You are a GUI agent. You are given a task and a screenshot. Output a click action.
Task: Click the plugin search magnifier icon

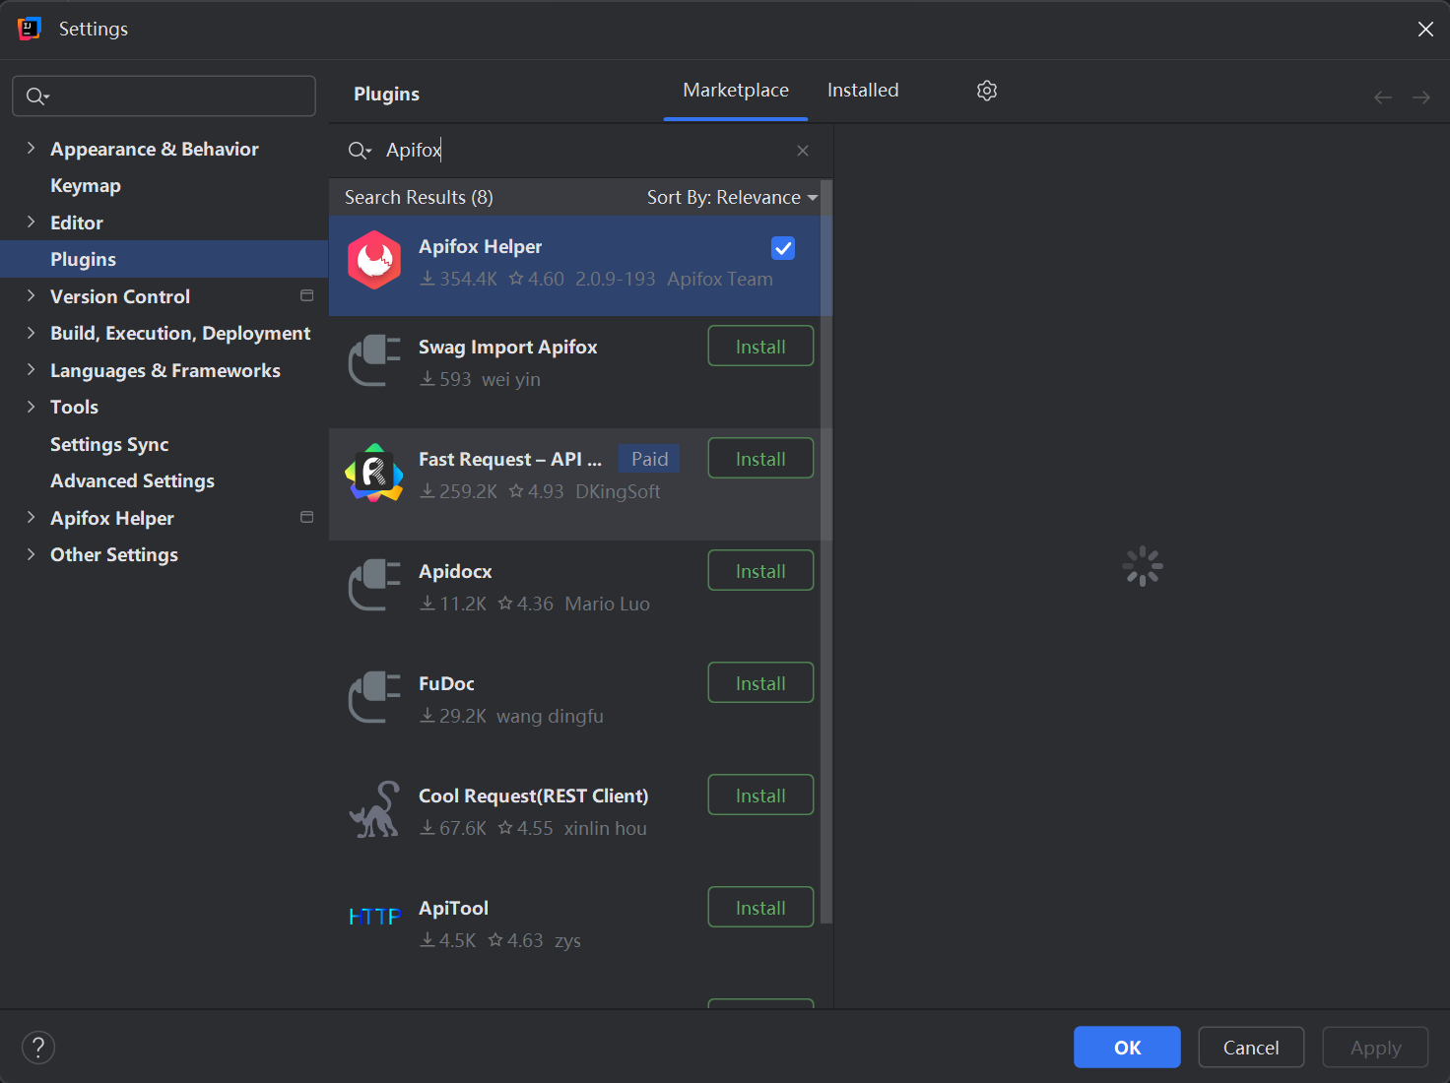(360, 151)
